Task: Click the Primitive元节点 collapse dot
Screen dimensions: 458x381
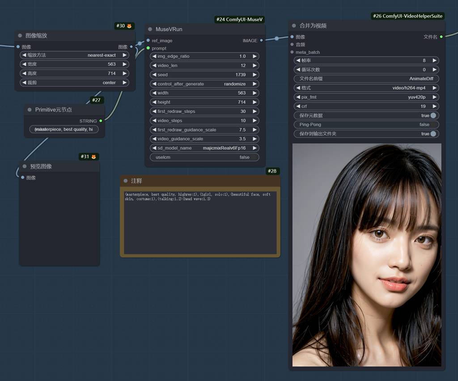Action: pos(30,110)
